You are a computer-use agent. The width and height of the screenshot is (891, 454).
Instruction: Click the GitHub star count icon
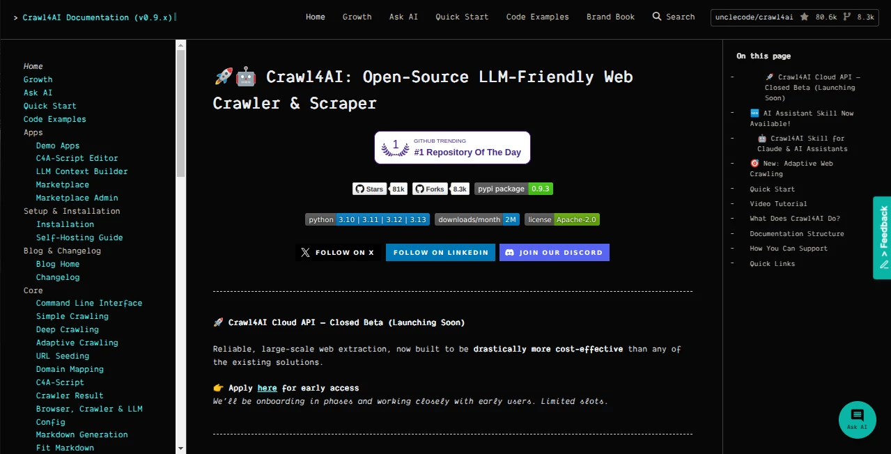pyautogui.click(x=805, y=17)
